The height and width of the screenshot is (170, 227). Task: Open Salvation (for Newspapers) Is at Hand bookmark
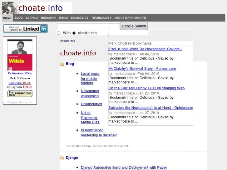pyautogui.click(x=151, y=108)
